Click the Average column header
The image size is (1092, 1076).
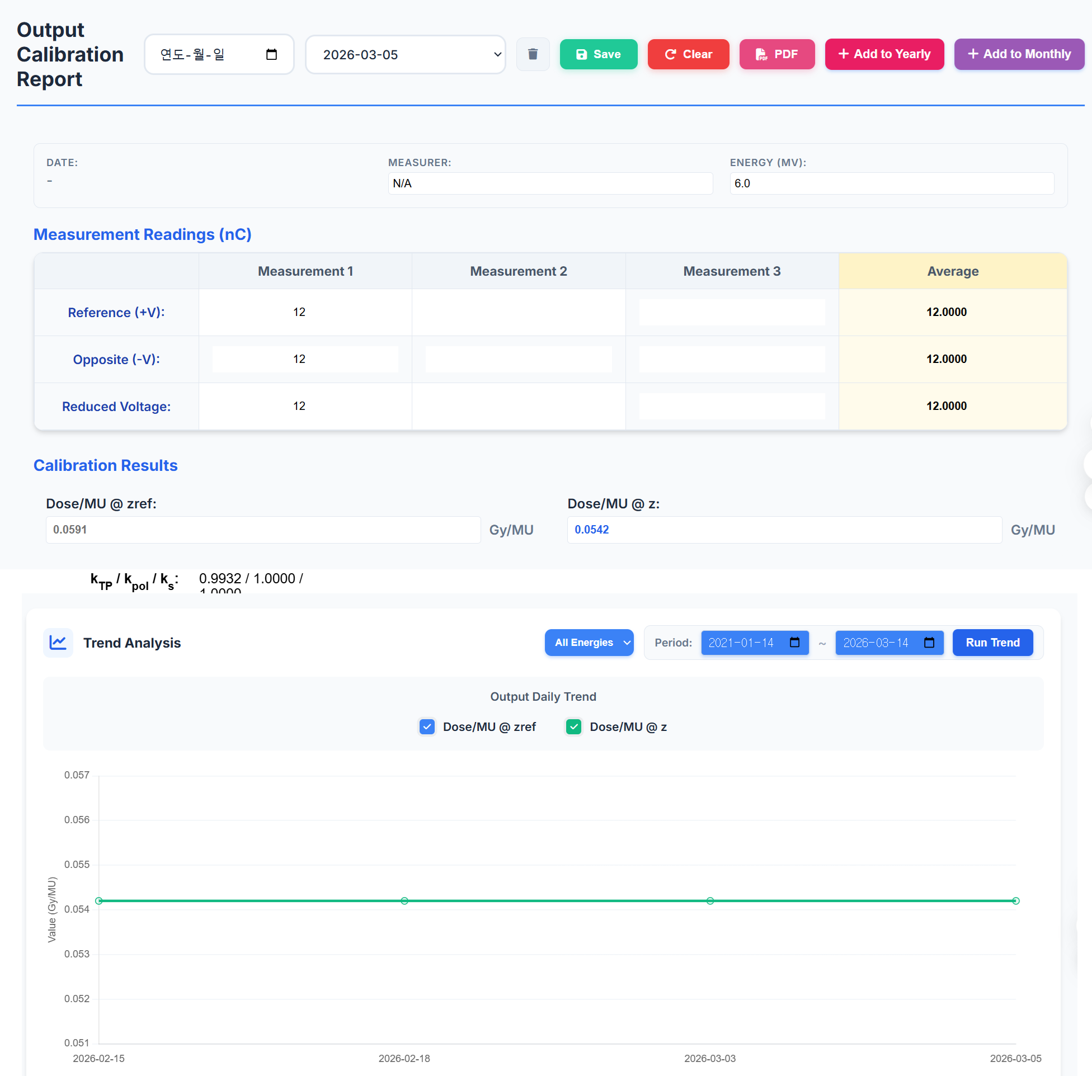point(952,271)
